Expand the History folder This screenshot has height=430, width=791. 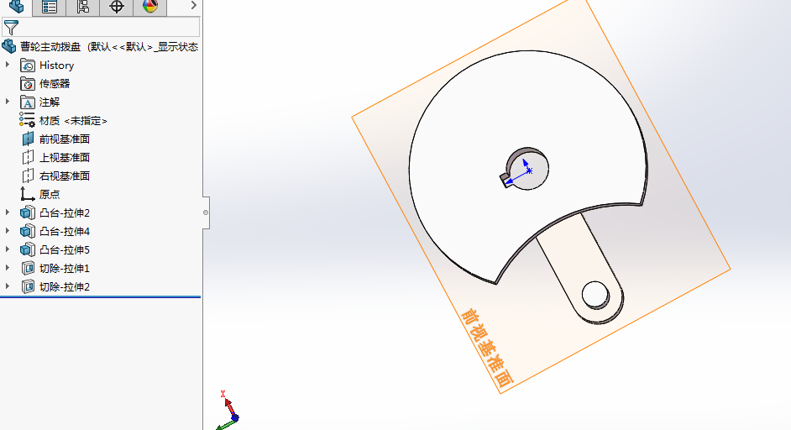(7, 65)
